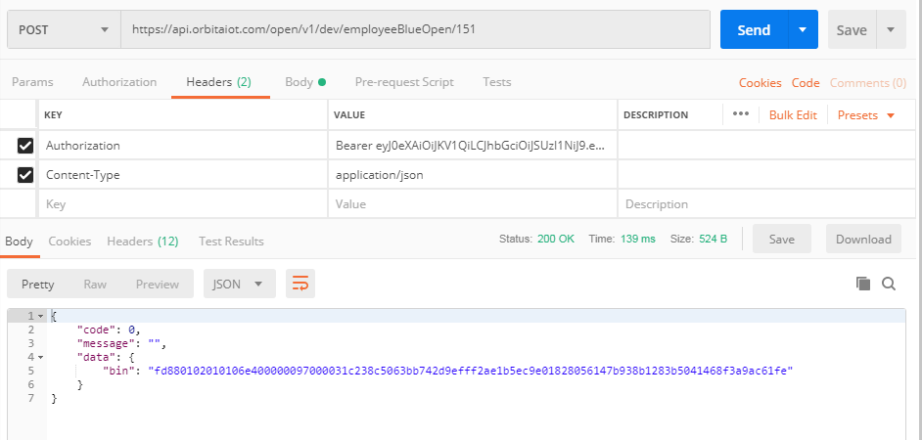
Task: Open the Save button dropdown arrow
Action: (x=891, y=30)
